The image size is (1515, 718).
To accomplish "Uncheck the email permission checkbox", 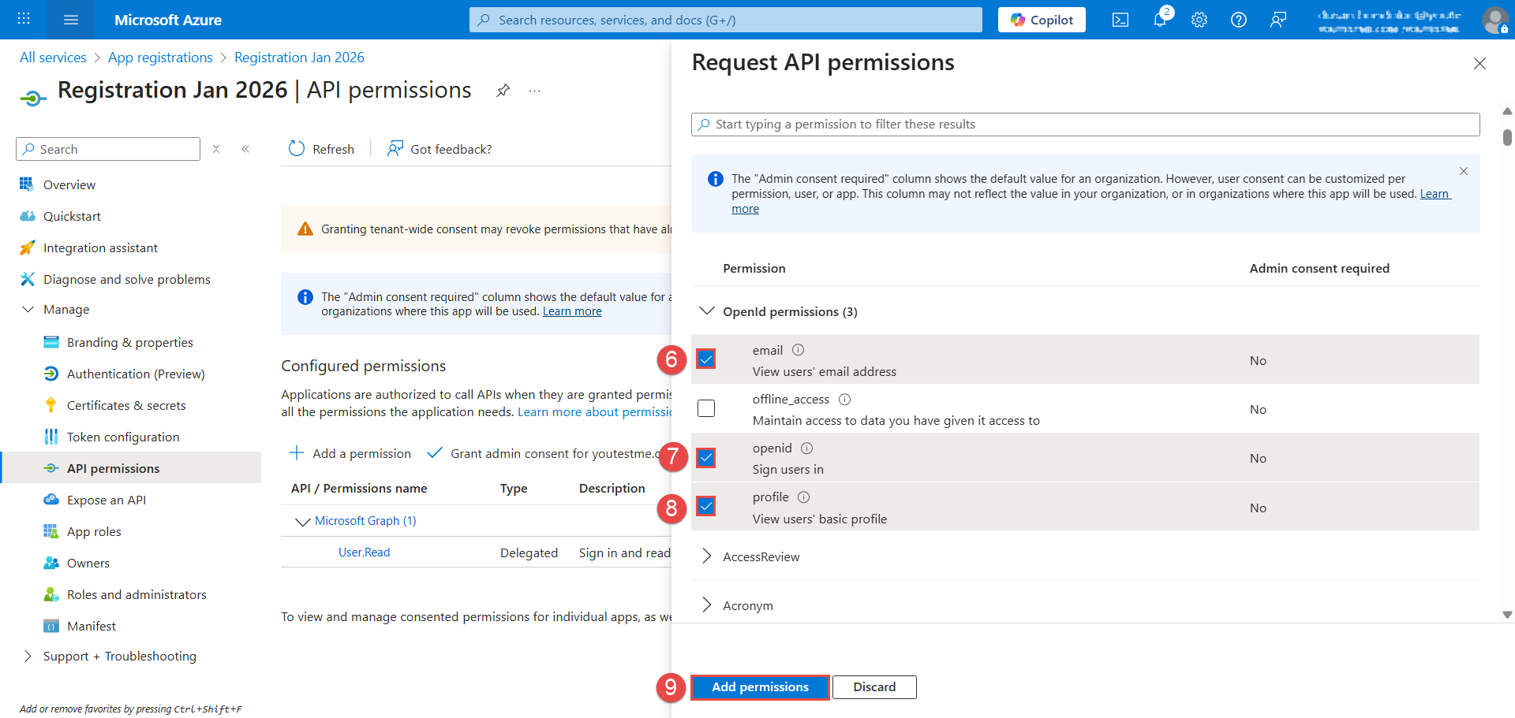I will click(x=706, y=359).
